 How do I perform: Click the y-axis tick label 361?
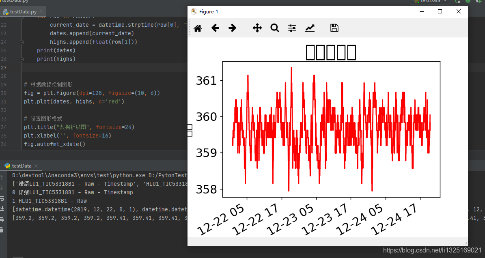pos(206,81)
